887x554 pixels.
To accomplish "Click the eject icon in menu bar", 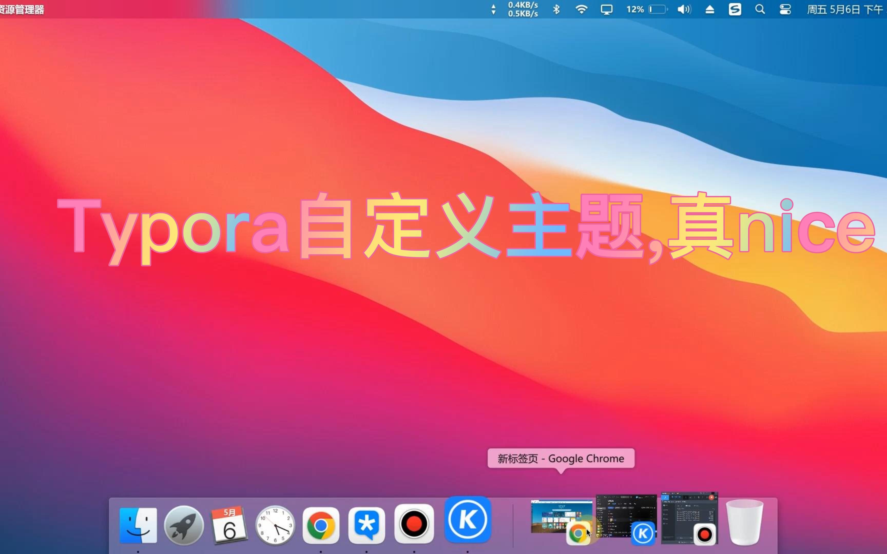I will coord(710,9).
